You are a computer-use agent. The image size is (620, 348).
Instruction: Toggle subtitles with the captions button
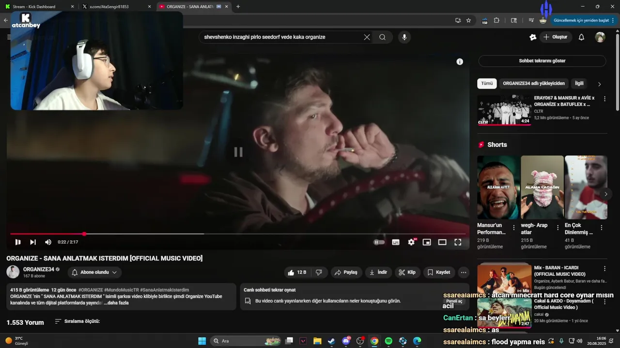[x=396, y=242]
